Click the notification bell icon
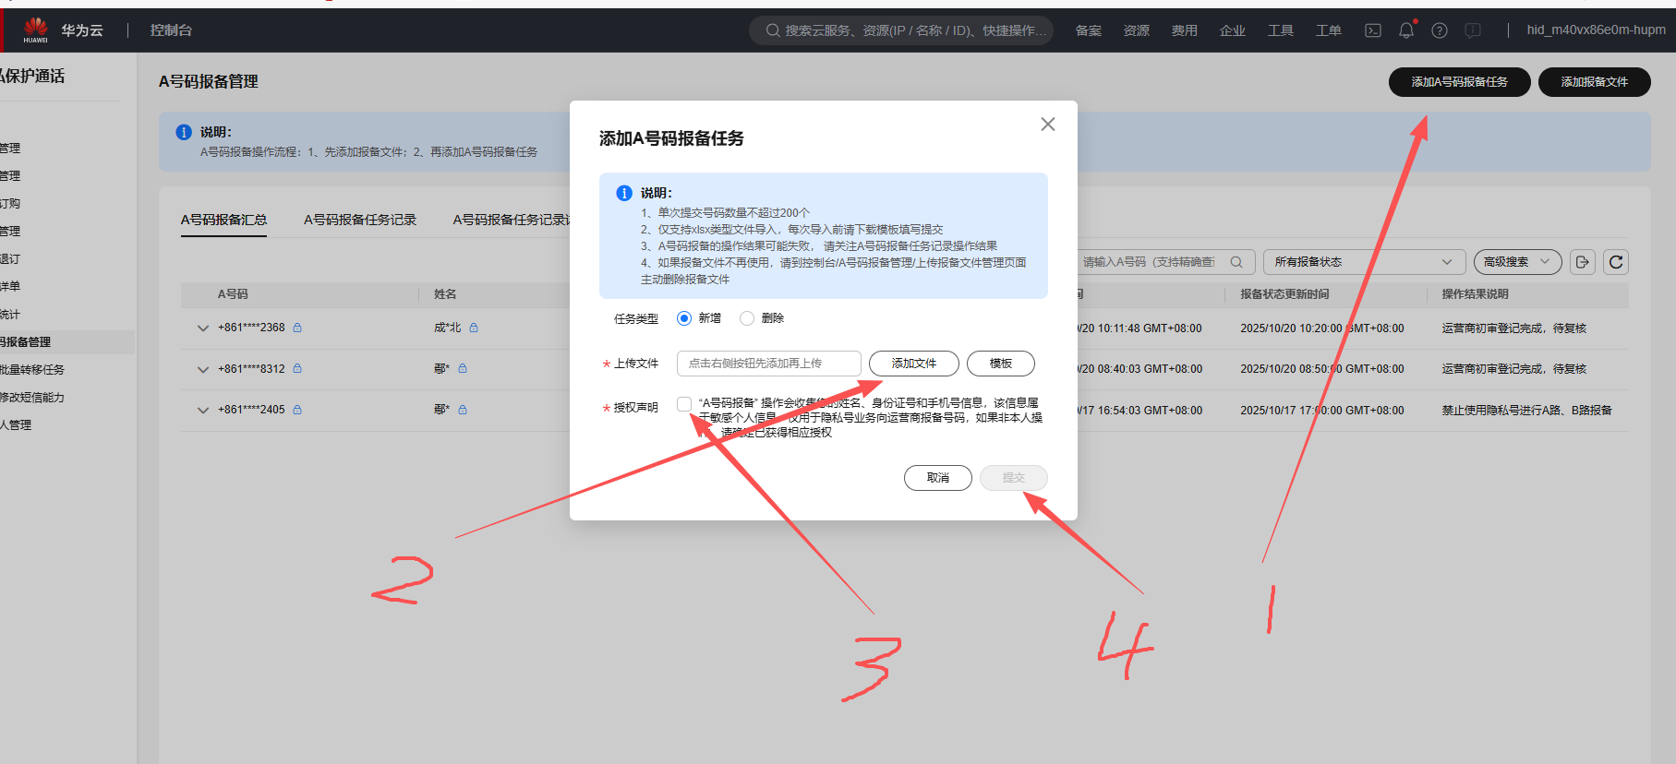This screenshot has width=1676, height=764. (1405, 30)
